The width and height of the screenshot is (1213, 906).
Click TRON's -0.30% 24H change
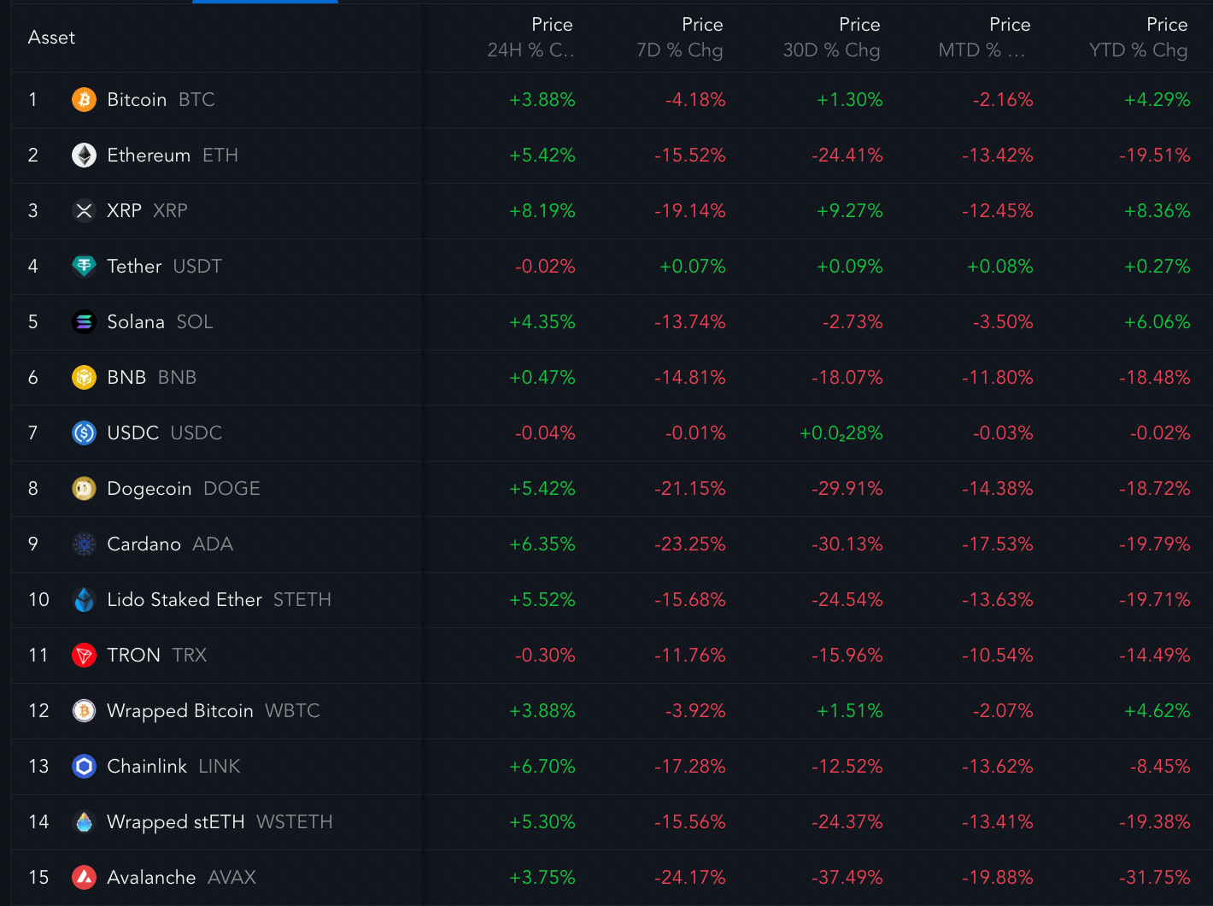(x=545, y=656)
